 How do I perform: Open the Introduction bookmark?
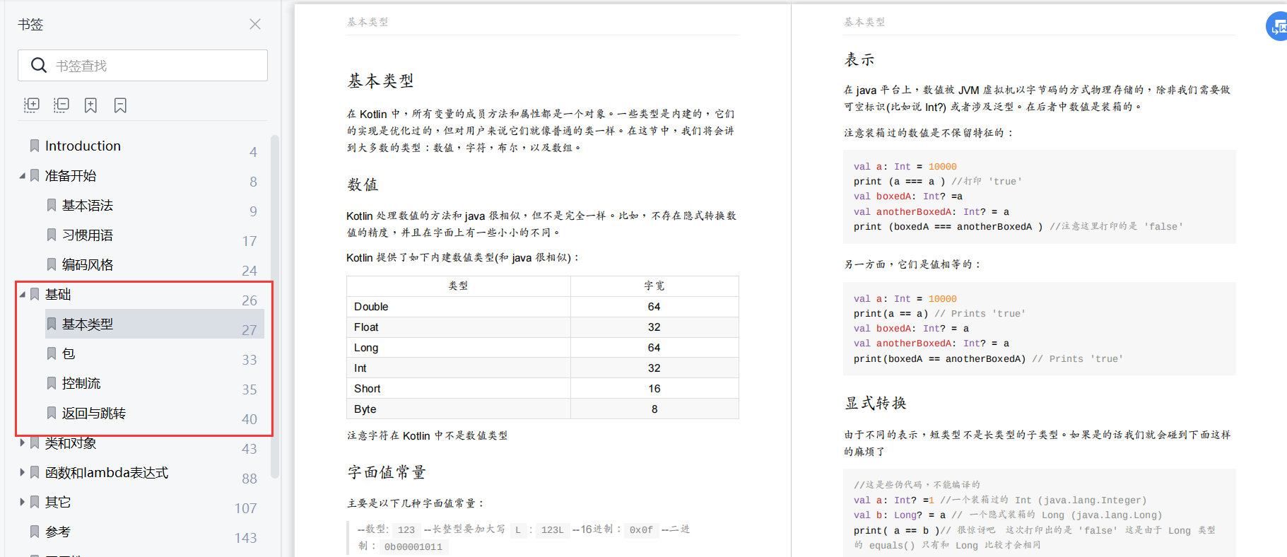tap(83, 146)
